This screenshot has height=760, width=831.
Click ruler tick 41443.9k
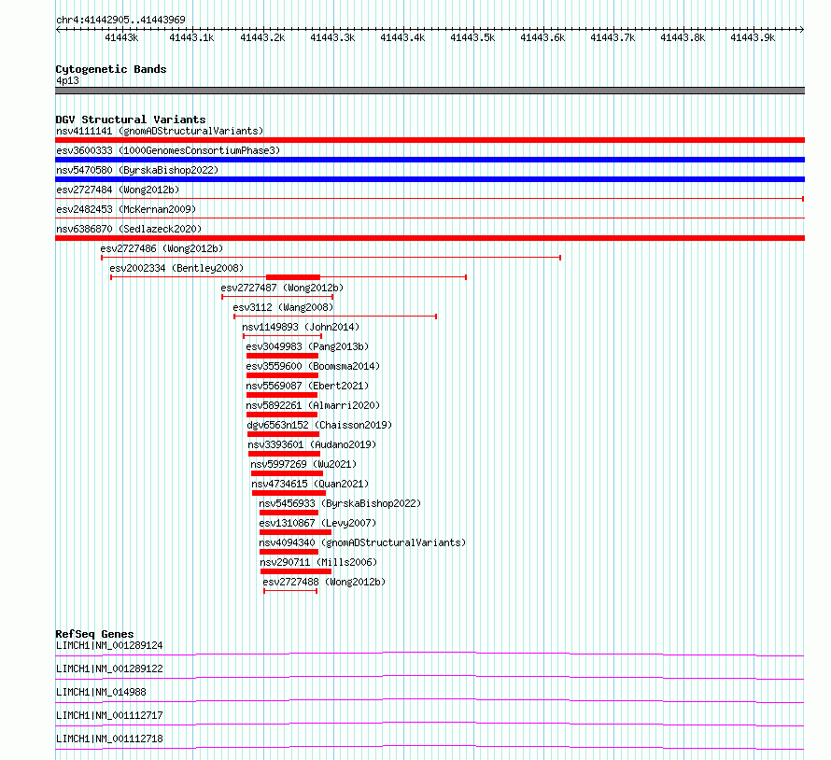point(753,37)
